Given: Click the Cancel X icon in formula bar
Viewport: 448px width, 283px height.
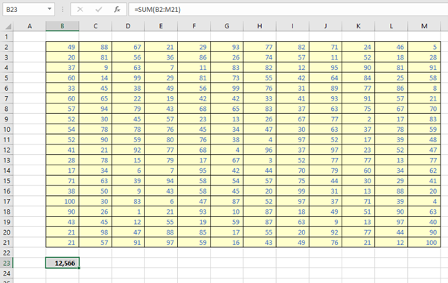Looking at the screenshot, I should pos(80,10).
